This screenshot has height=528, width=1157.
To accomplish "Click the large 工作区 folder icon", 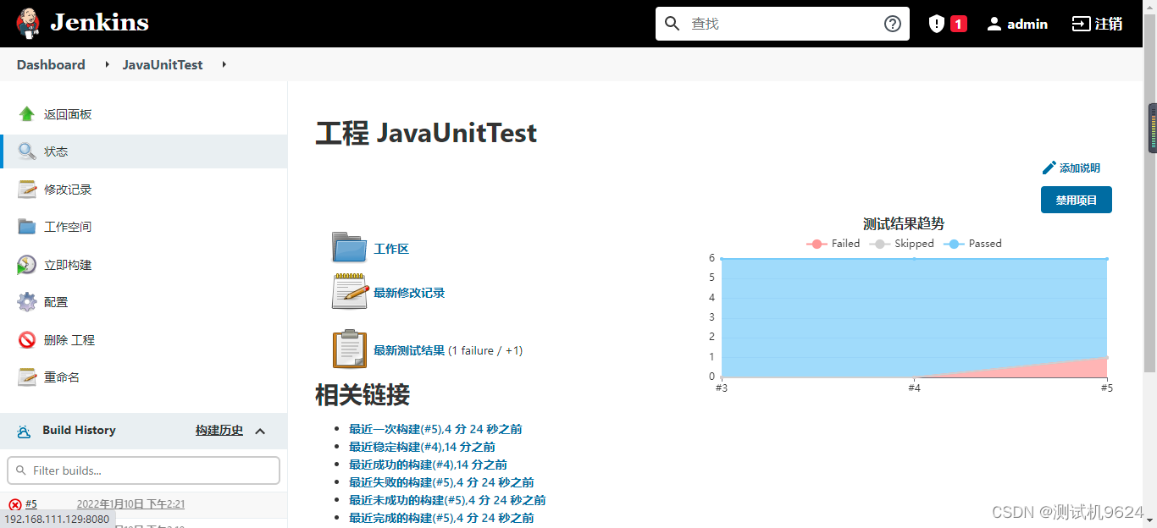I will pos(350,248).
